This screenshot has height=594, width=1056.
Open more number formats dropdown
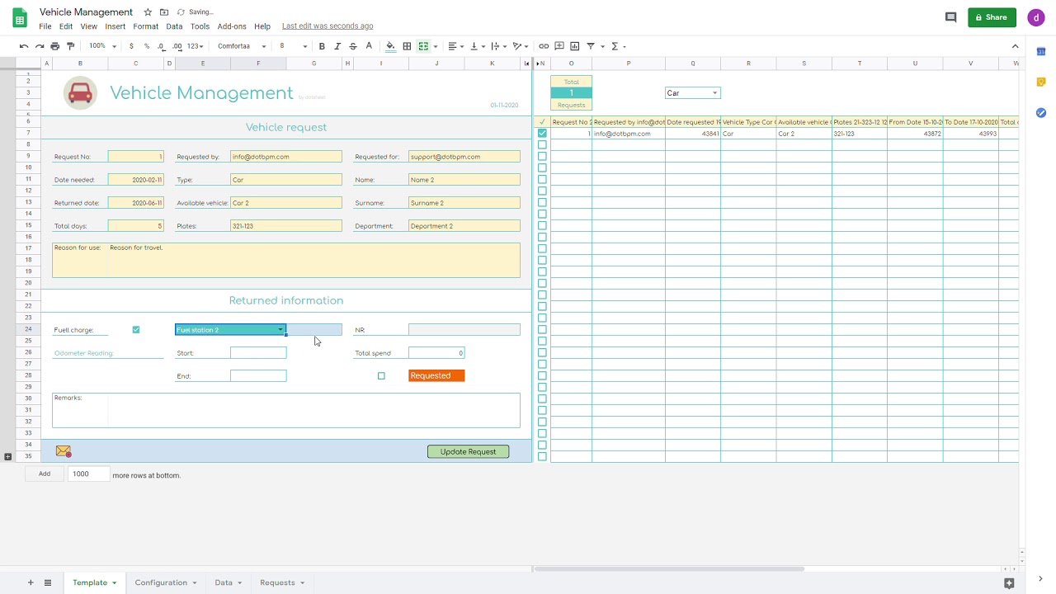(195, 46)
